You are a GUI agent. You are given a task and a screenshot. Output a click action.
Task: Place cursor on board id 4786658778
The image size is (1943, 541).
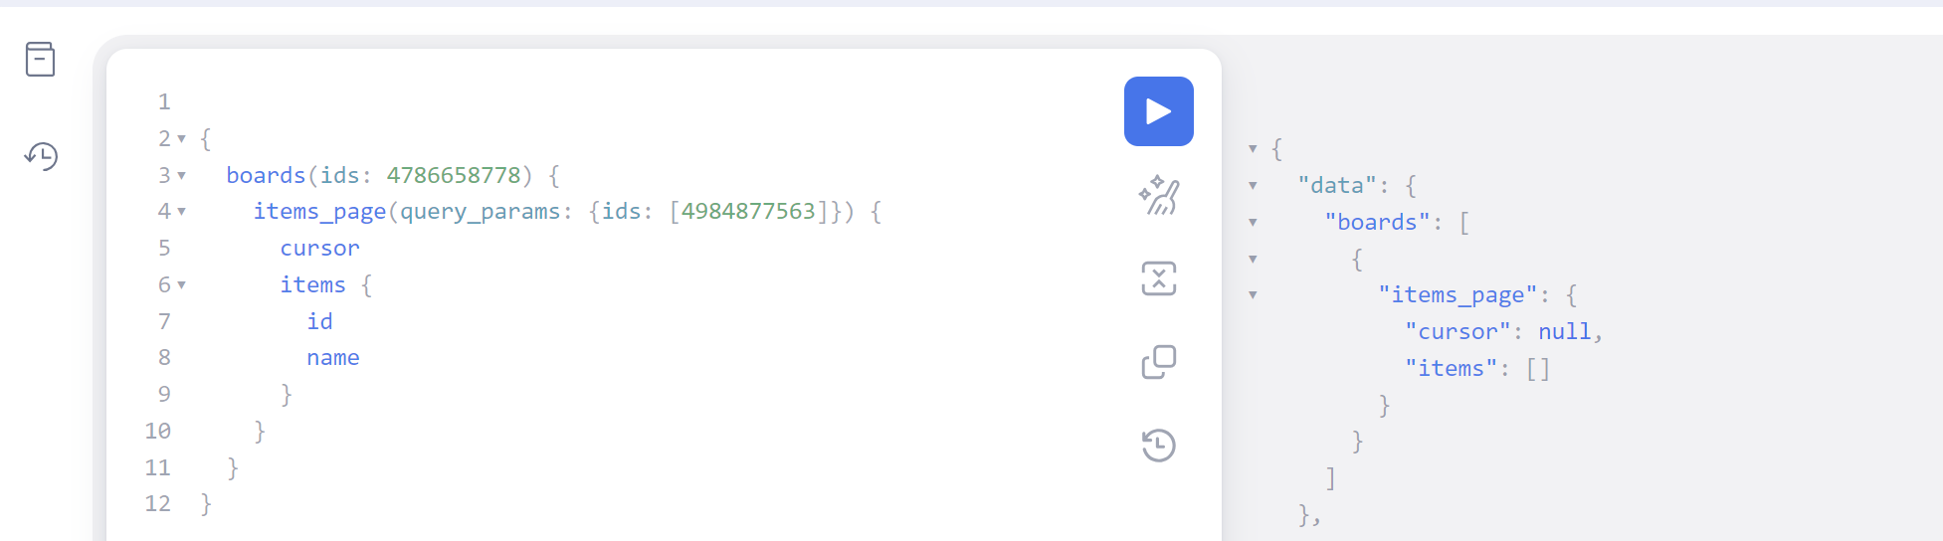pos(454,175)
